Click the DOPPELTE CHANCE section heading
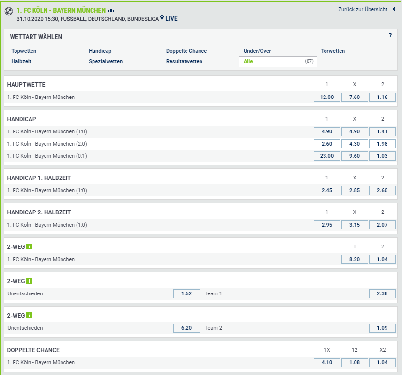The height and width of the screenshot is (375, 402). [x=33, y=350]
